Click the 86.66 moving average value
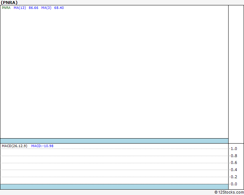Viewport: 244px width, 195px height. 33,8
